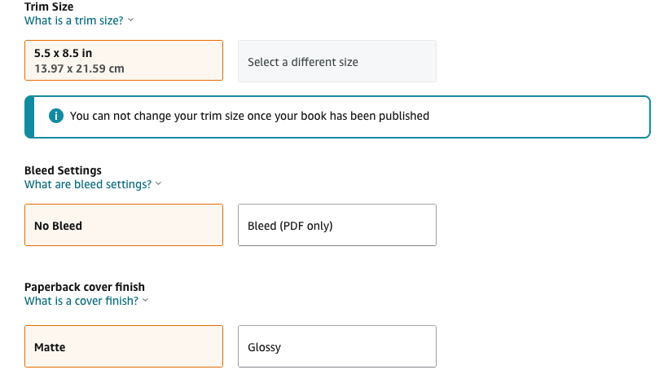Select the Glossy cover finish
This screenshot has width=659, height=383.
point(337,346)
